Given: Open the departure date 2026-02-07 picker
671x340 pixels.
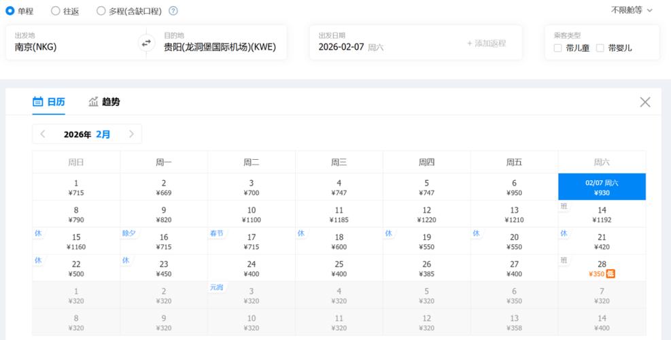Looking at the screenshot, I should tap(350, 47).
